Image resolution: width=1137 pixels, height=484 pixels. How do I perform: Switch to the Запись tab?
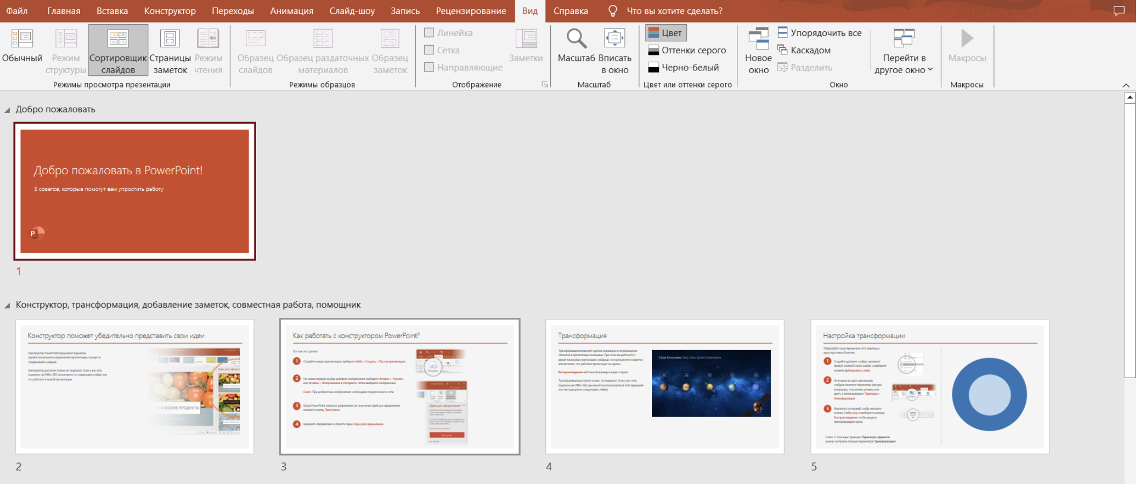[x=405, y=11]
